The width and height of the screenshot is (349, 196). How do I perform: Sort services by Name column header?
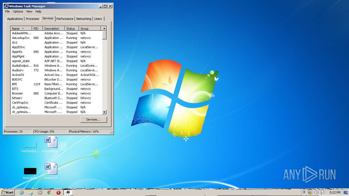pos(21,29)
